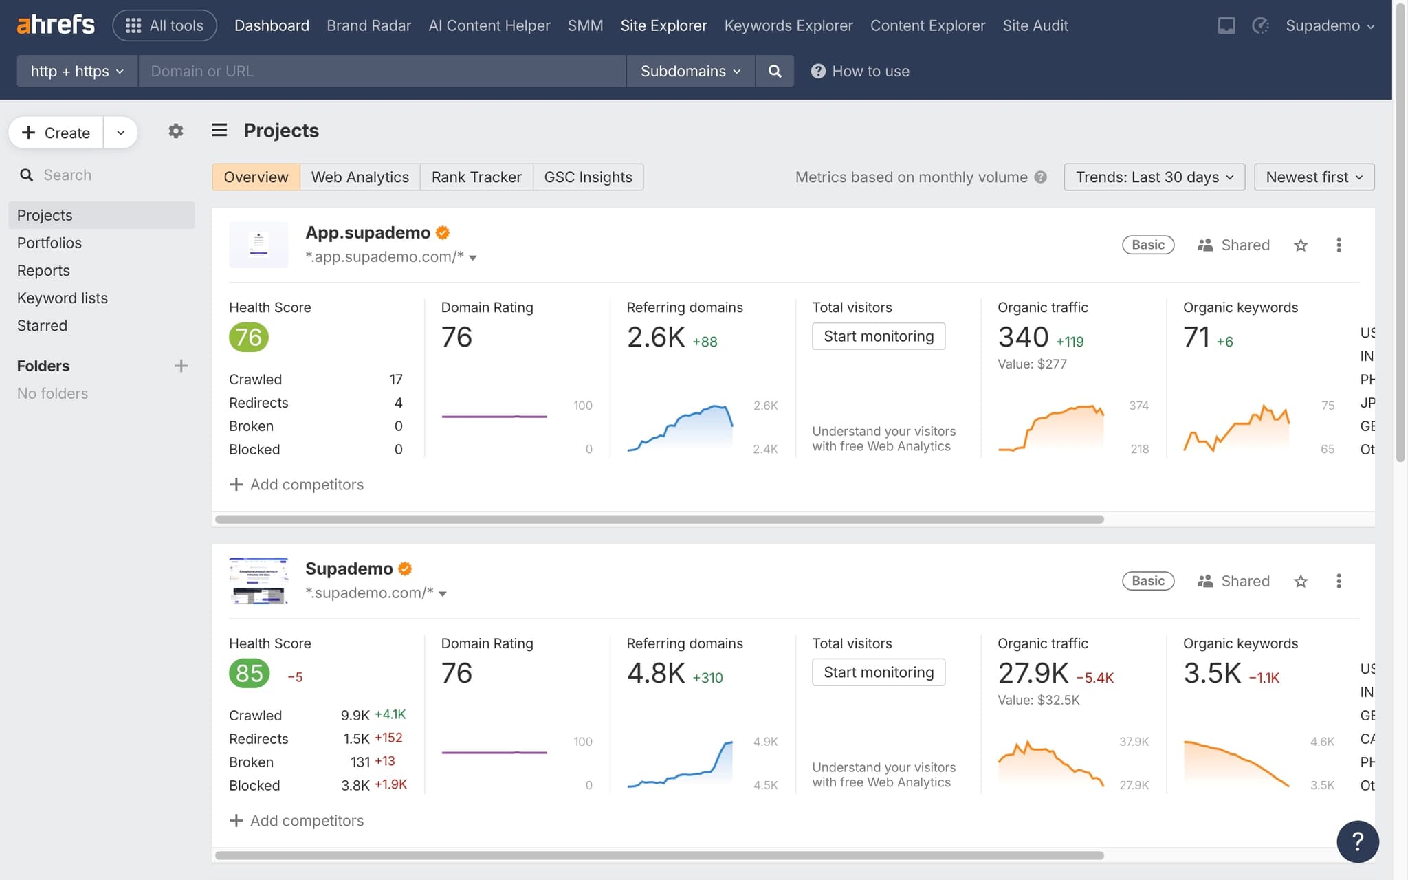Star the Supademo project
The height and width of the screenshot is (880, 1408).
pyautogui.click(x=1301, y=581)
